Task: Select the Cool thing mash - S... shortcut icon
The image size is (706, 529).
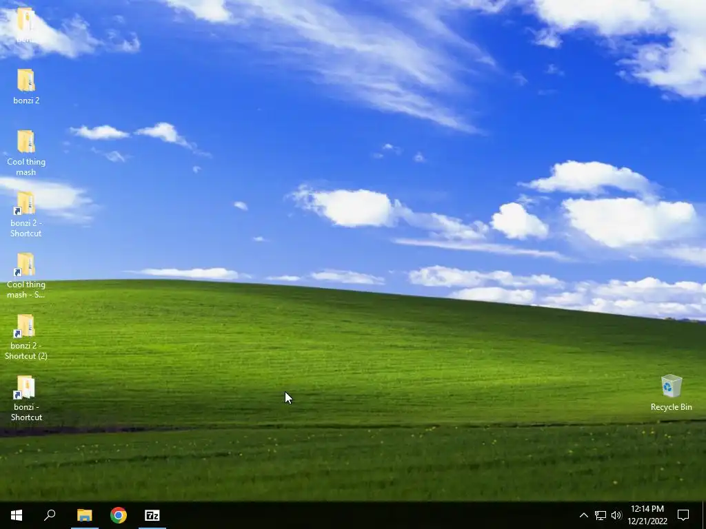Action: (x=26, y=264)
